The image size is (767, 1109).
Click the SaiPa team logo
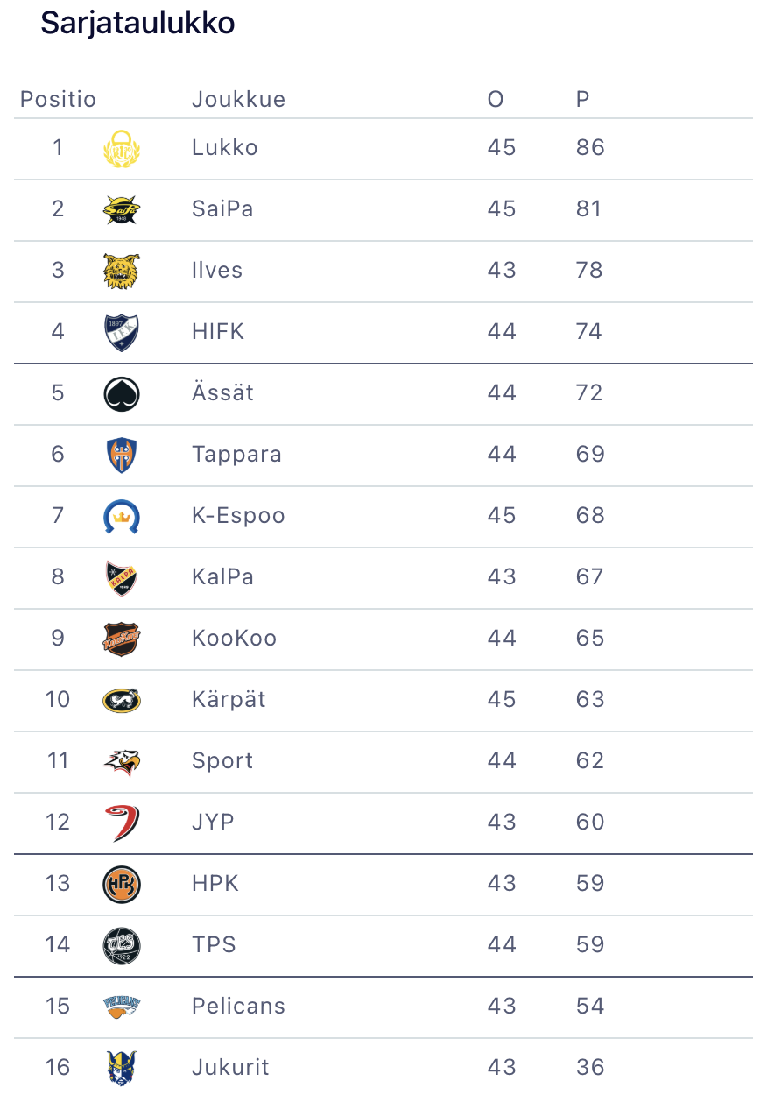[x=121, y=209]
